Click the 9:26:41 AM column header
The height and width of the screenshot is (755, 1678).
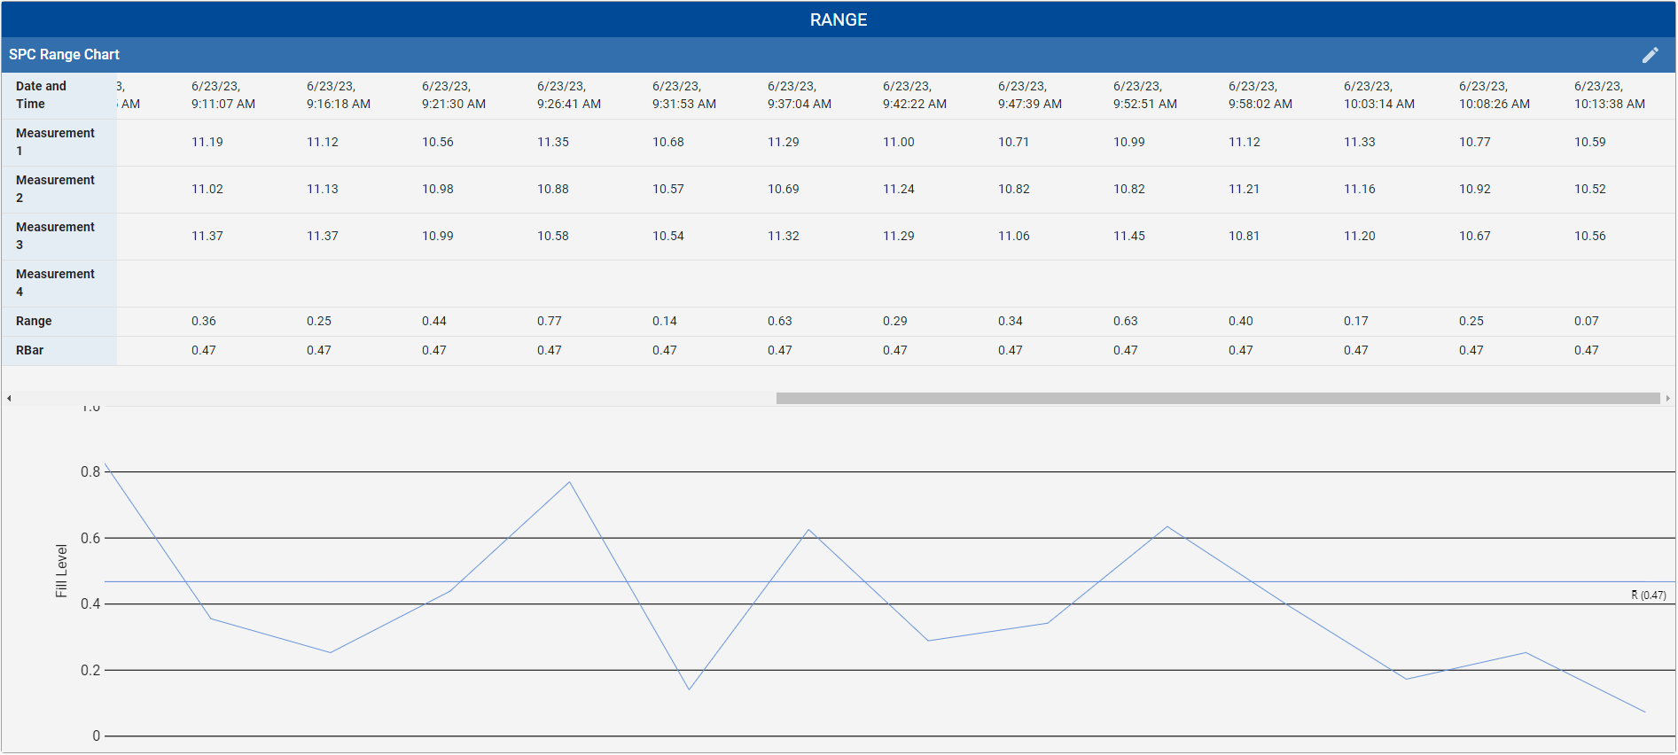click(x=568, y=95)
